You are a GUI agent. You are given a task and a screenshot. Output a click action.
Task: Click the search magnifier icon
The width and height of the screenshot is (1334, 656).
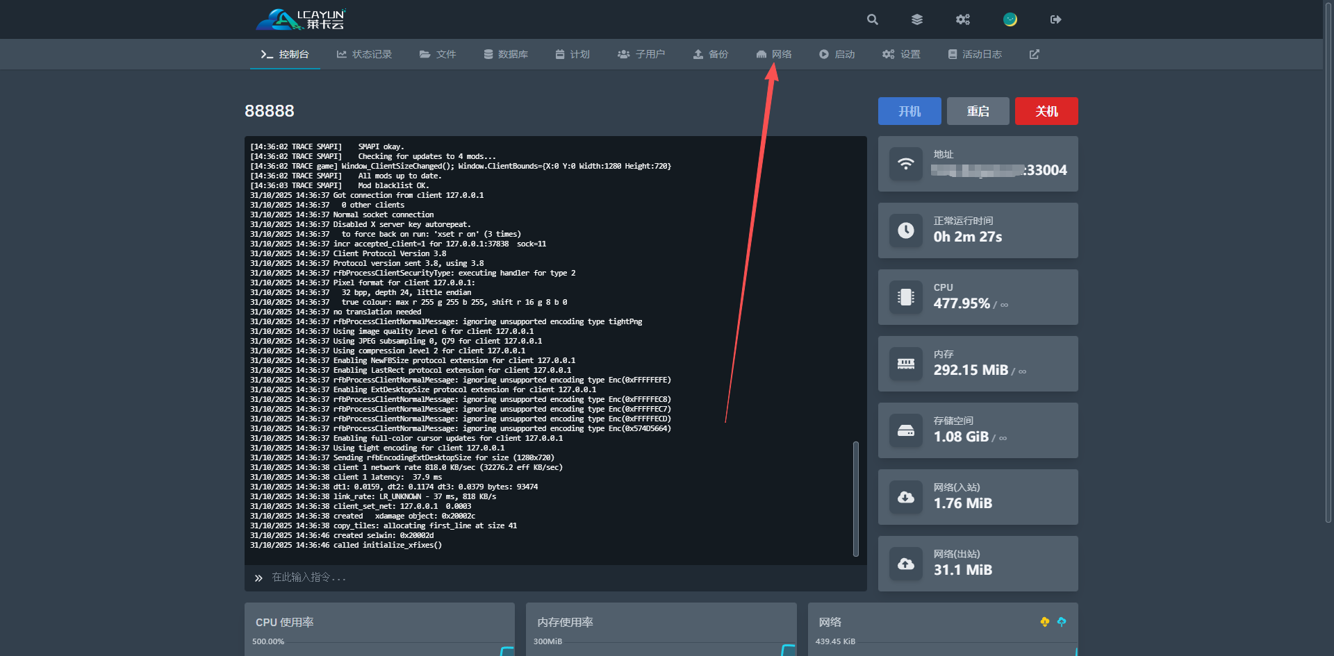873,19
